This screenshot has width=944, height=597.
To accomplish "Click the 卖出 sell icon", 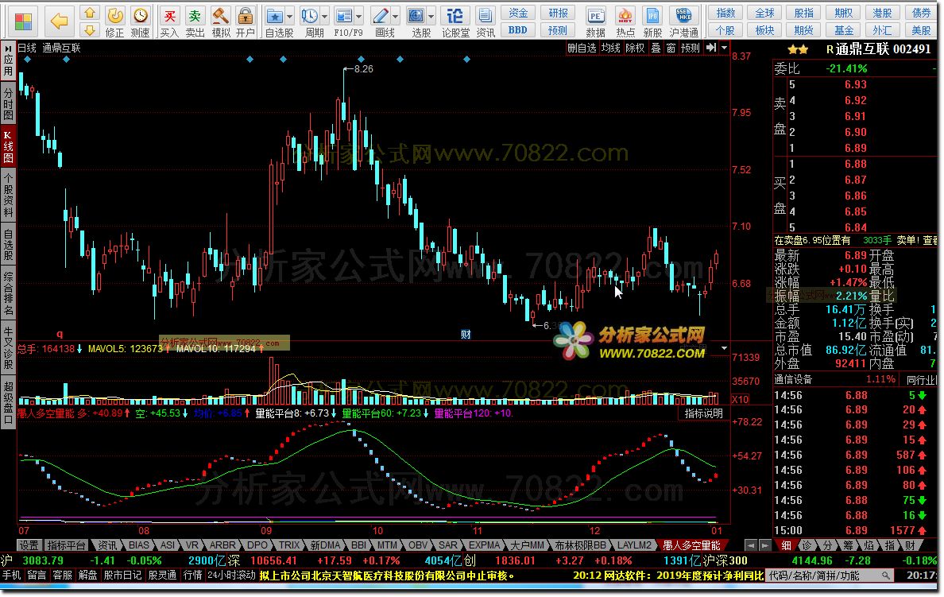I will pyautogui.click(x=195, y=22).
